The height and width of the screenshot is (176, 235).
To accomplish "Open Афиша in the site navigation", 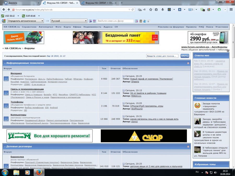I will pyautogui.click(x=77, y=27).
